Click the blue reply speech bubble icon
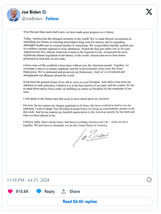 point(39,191)
